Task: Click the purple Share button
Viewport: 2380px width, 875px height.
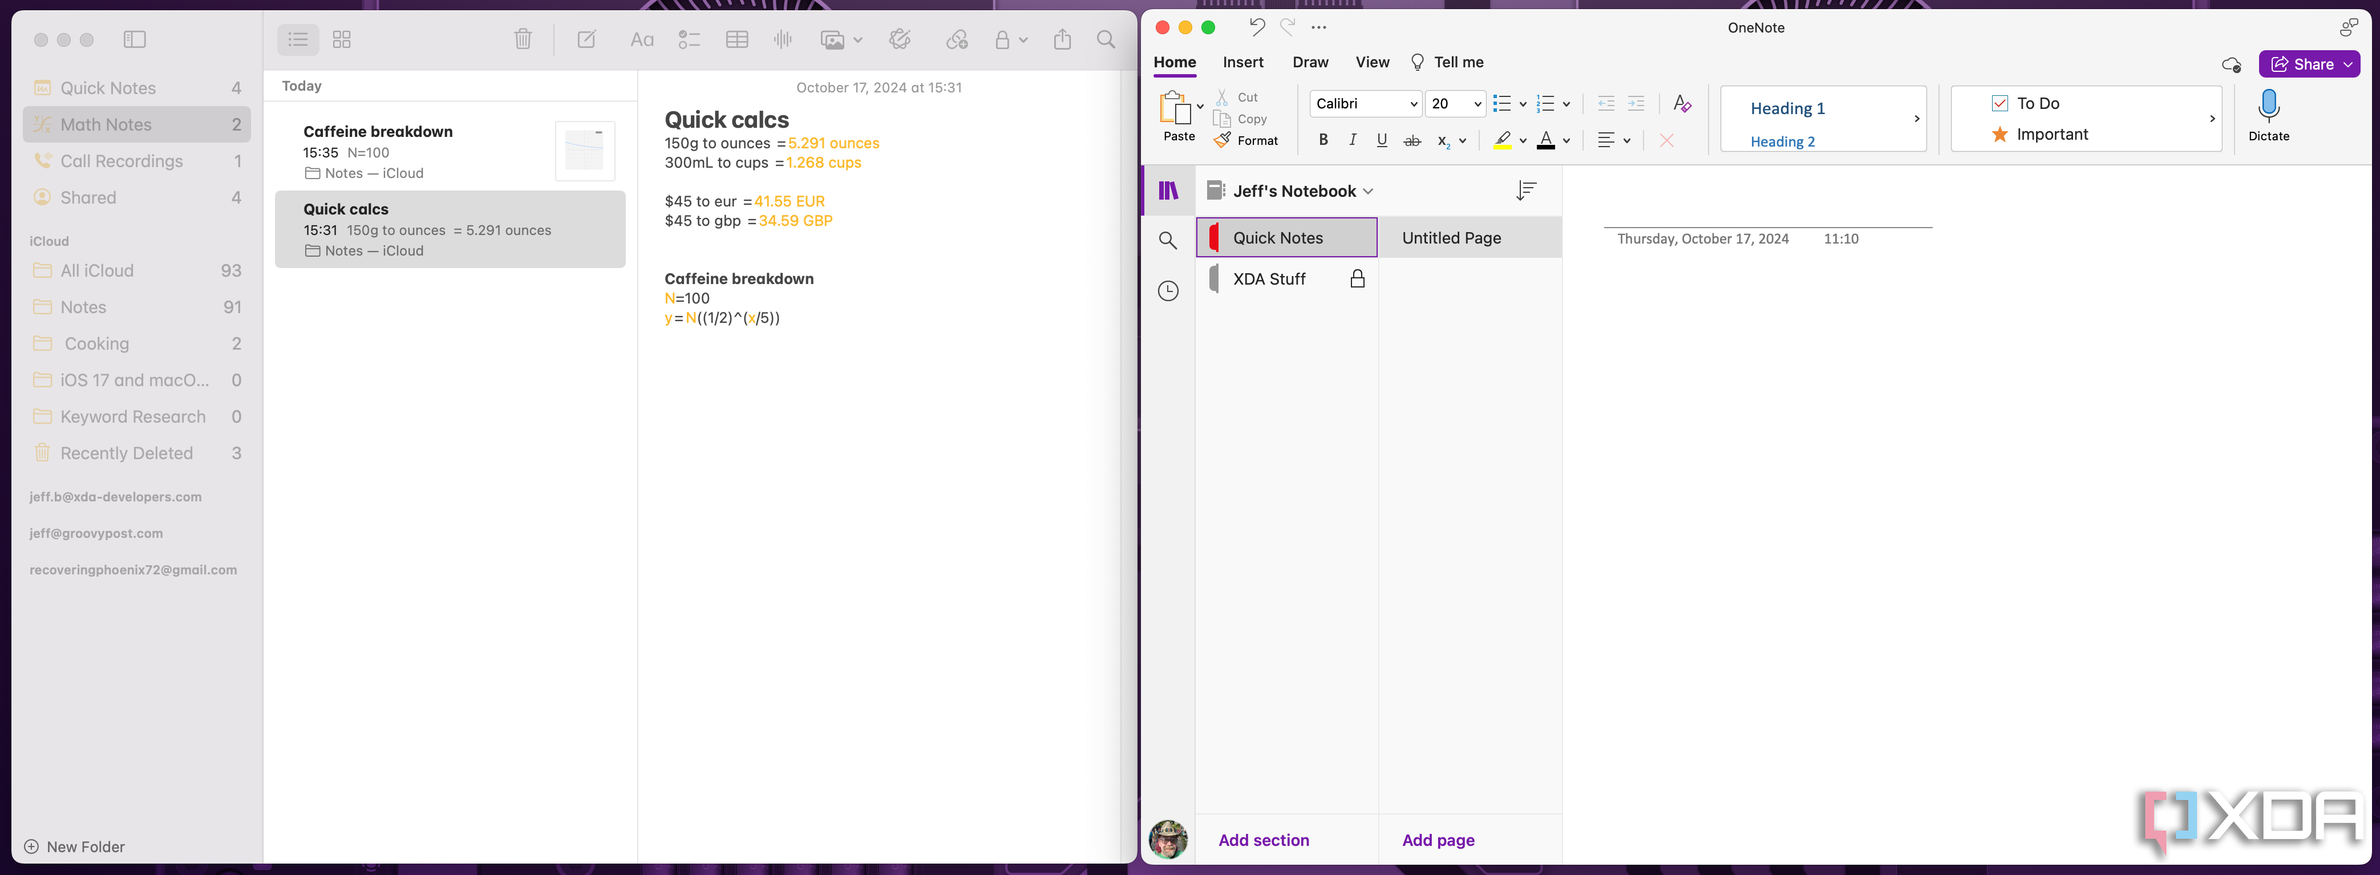Action: 2309,64
